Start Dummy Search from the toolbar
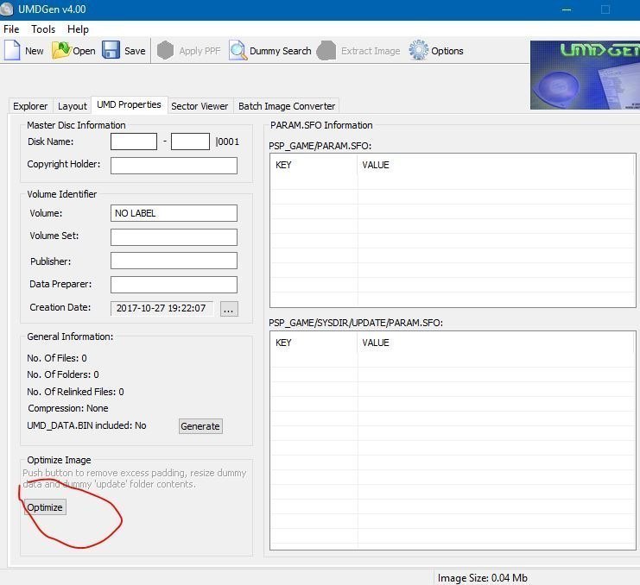Viewport: 640px width, 585px height. (x=238, y=51)
